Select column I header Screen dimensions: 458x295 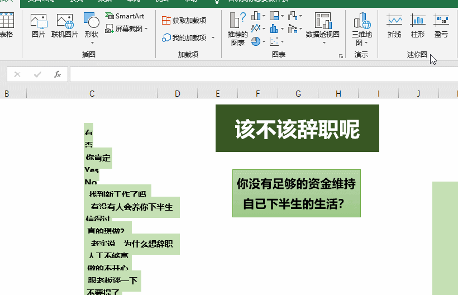click(378, 93)
